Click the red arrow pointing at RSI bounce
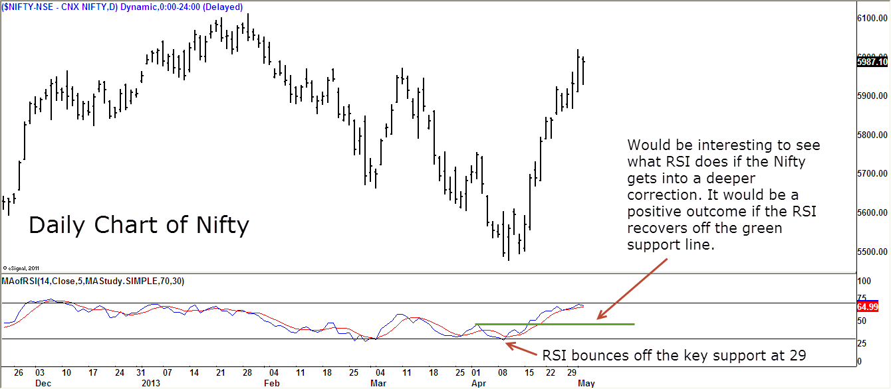Image resolution: width=891 pixels, height=389 pixels. point(521,348)
